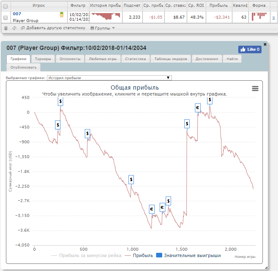Click the trash delete icon in toolbar
The image size is (278, 271).
[x=6, y=28]
